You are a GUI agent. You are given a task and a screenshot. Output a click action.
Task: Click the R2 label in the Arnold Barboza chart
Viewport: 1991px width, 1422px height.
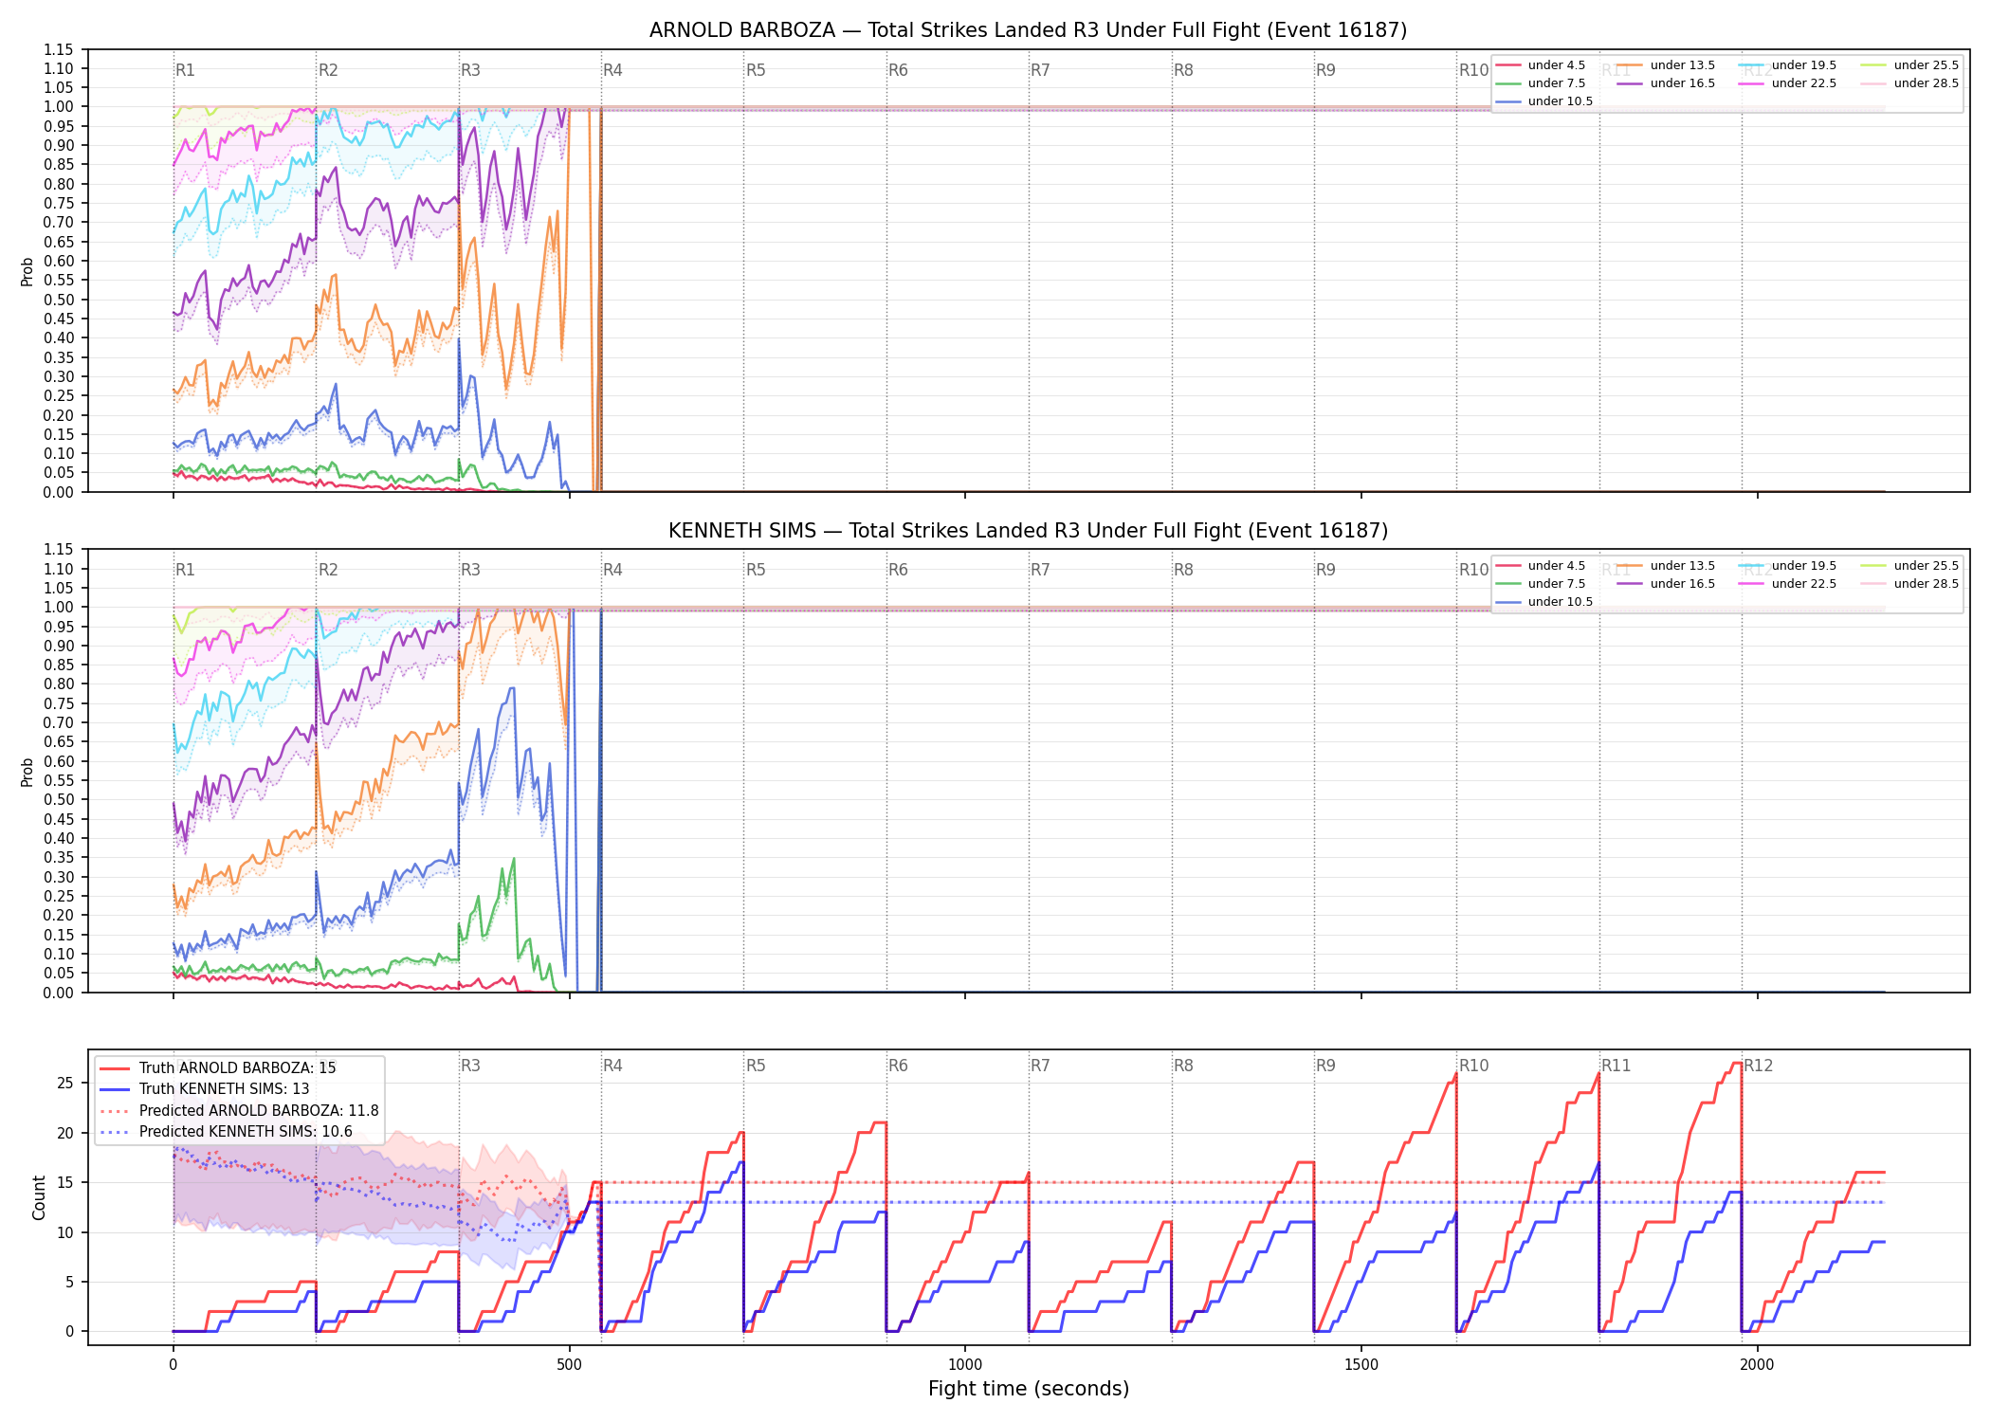(328, 70)
